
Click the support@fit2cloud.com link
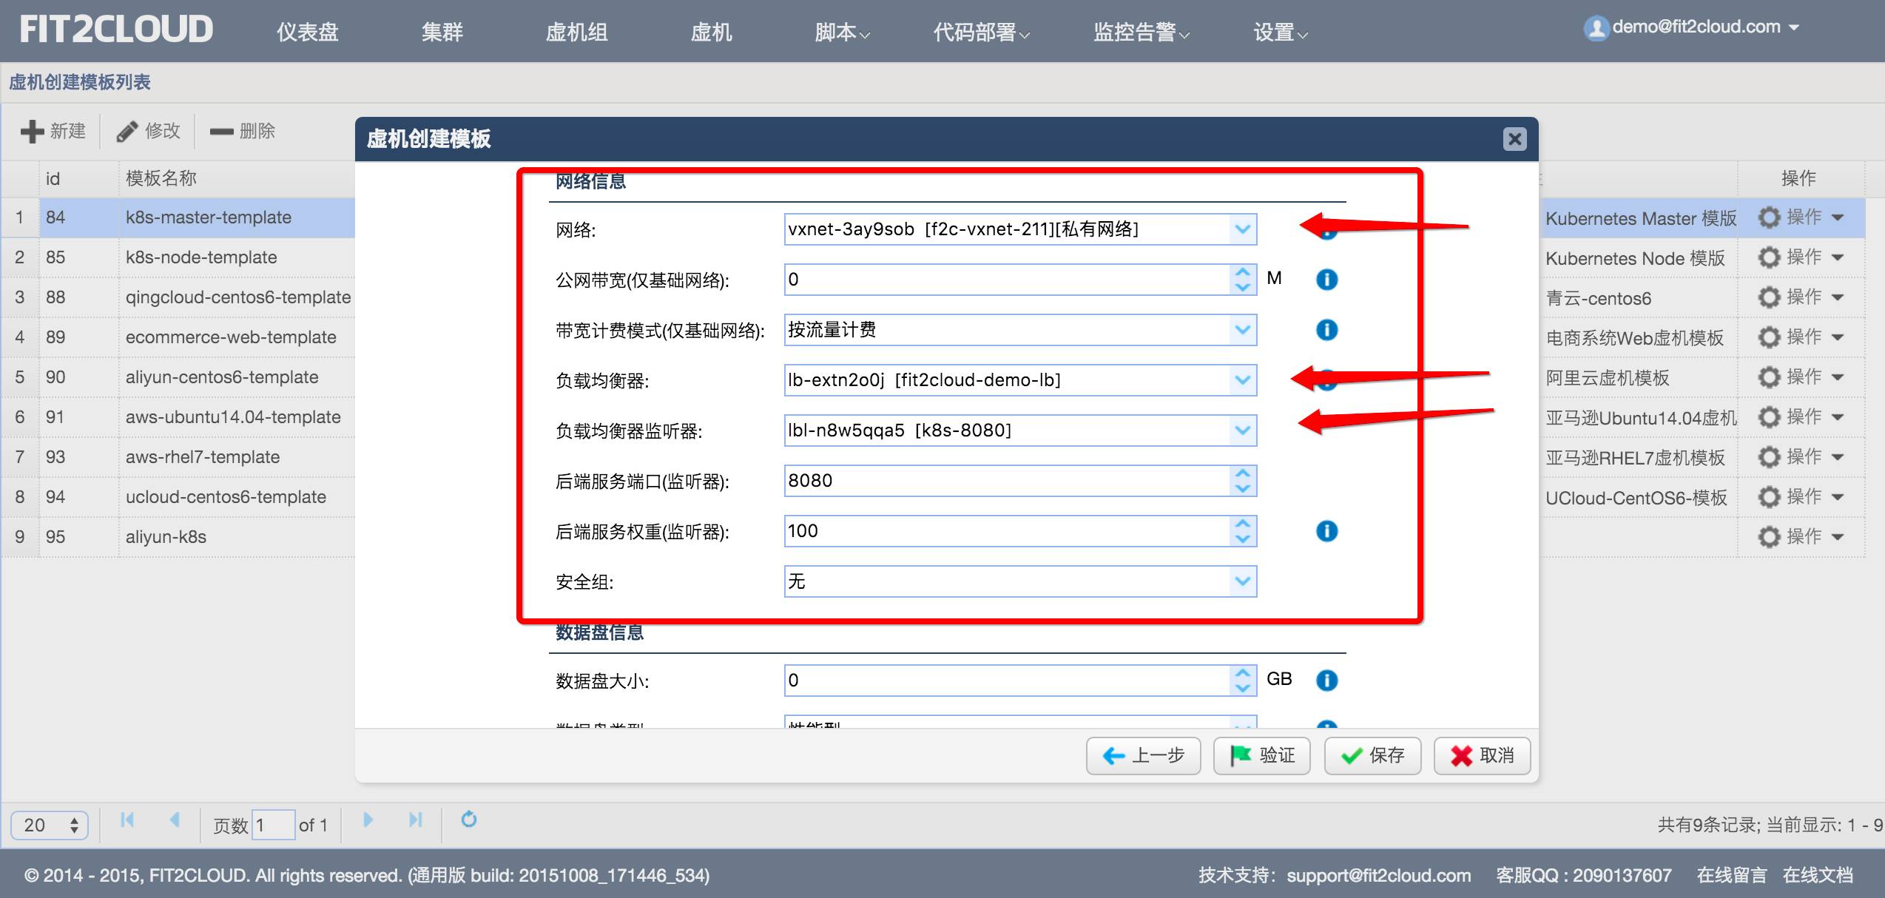point(1378,876)
